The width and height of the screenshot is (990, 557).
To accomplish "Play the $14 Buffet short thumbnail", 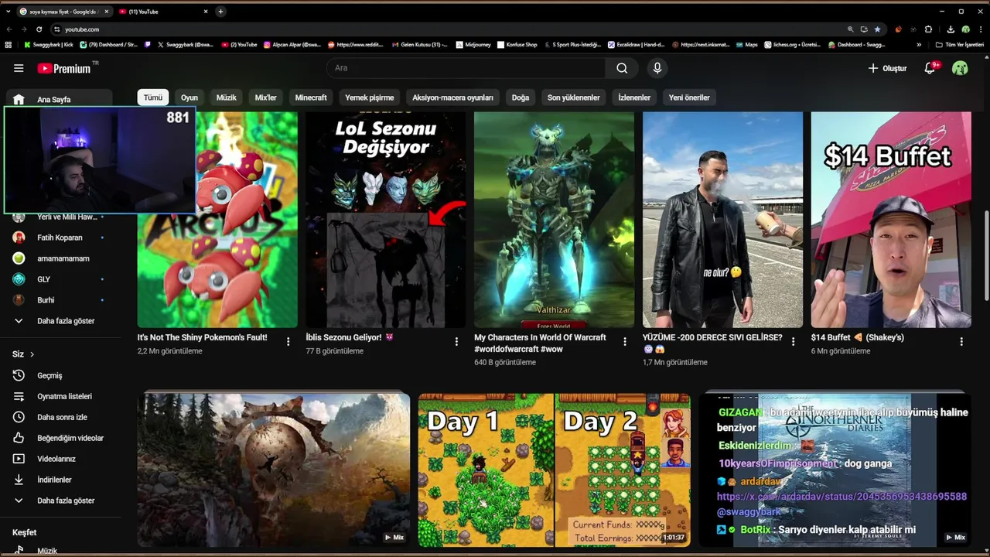I will click(x=891, y=220).
